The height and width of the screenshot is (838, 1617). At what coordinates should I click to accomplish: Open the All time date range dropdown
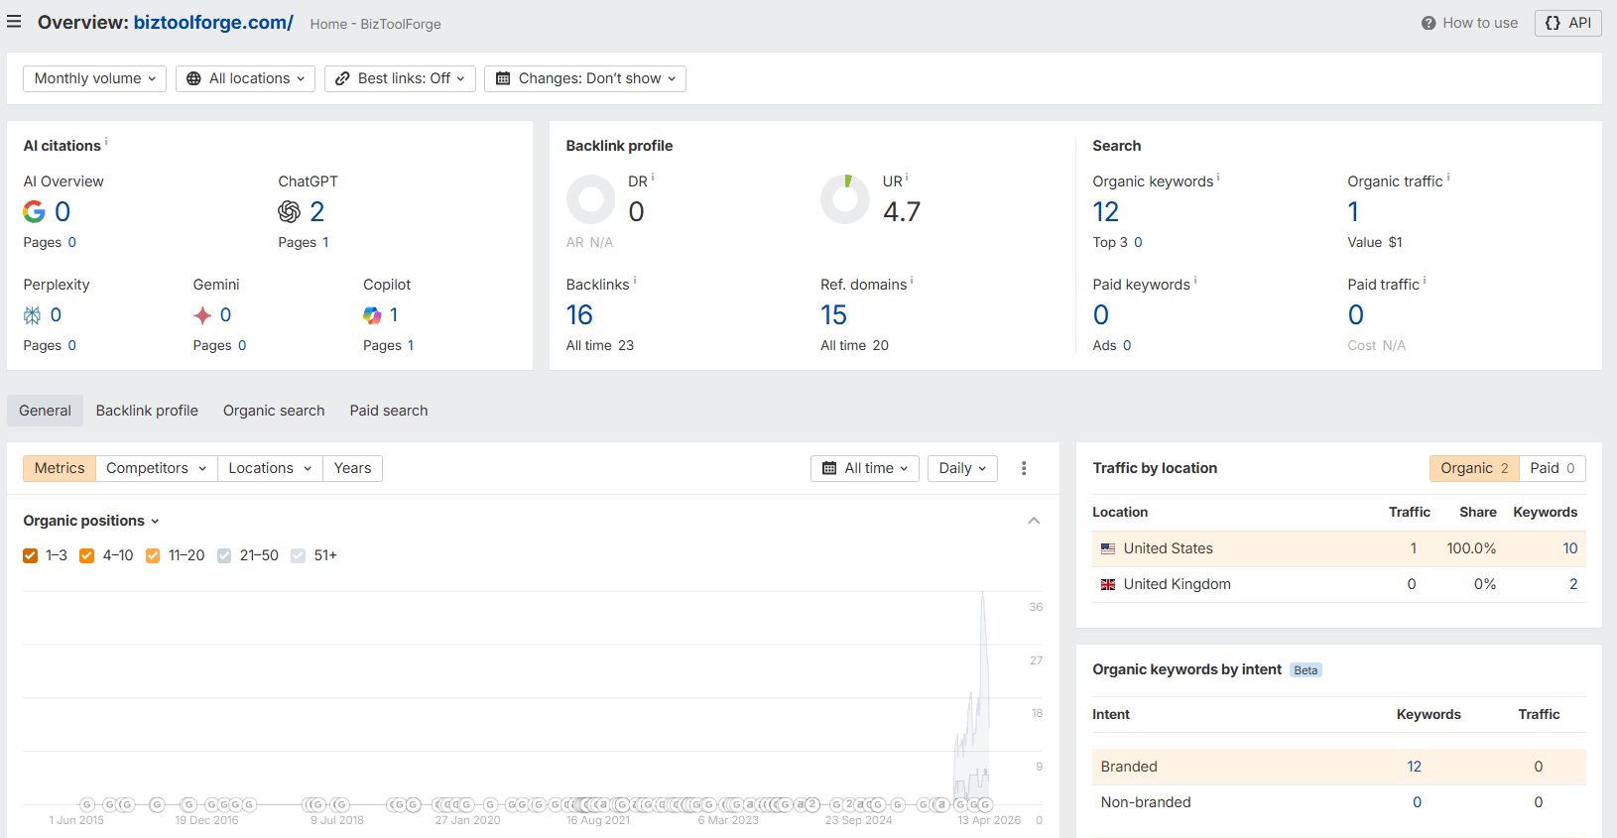(865, 468)
